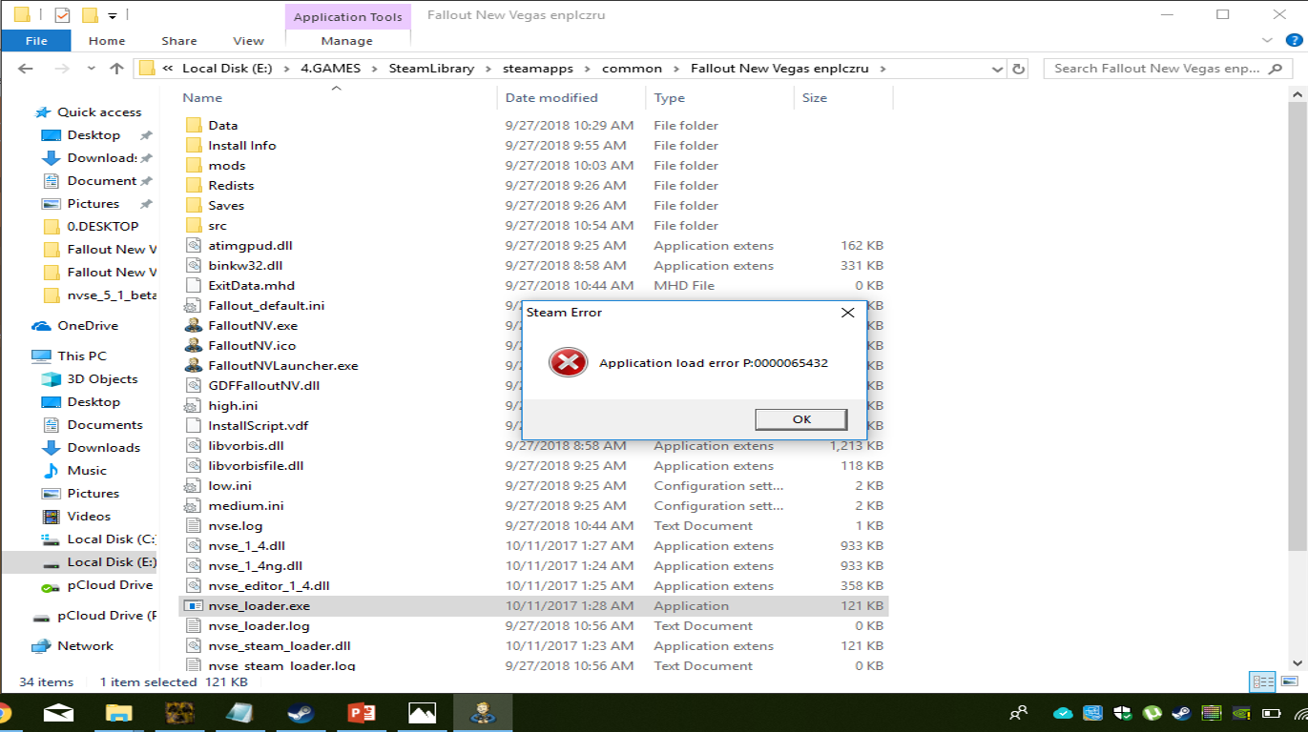Open Steam from the taskbar app row
The width and height of the screenshot is (1308, 732).
300,713
